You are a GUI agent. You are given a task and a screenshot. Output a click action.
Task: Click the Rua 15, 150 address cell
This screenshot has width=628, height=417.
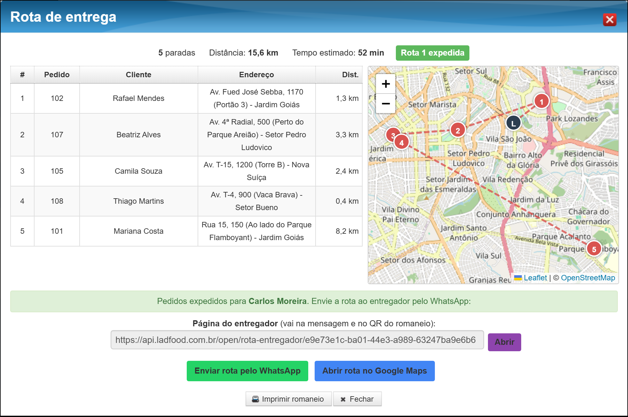point(256,231)
